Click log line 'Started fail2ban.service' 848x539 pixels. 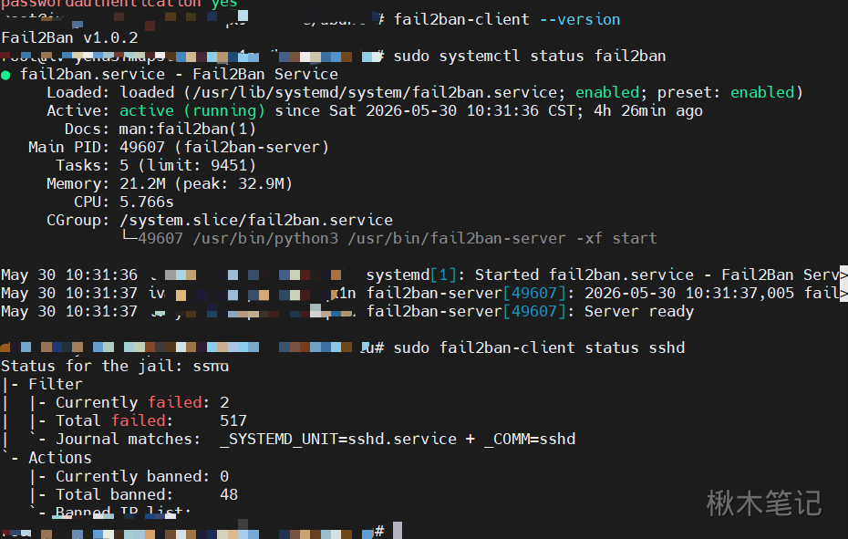pos(584,275)
